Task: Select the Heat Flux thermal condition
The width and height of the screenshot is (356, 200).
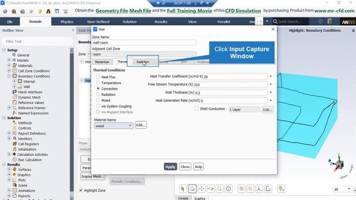Action: coord(98,77)
